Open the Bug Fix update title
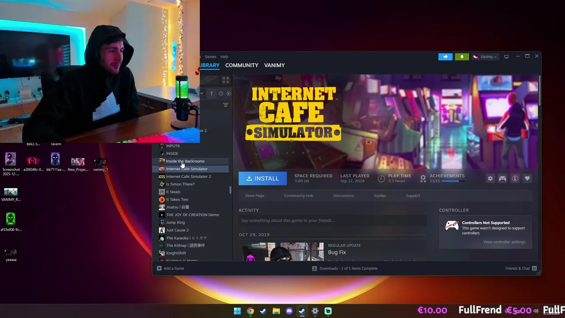The height and width of the screenshot is (318, 565). tap(337, 252)
